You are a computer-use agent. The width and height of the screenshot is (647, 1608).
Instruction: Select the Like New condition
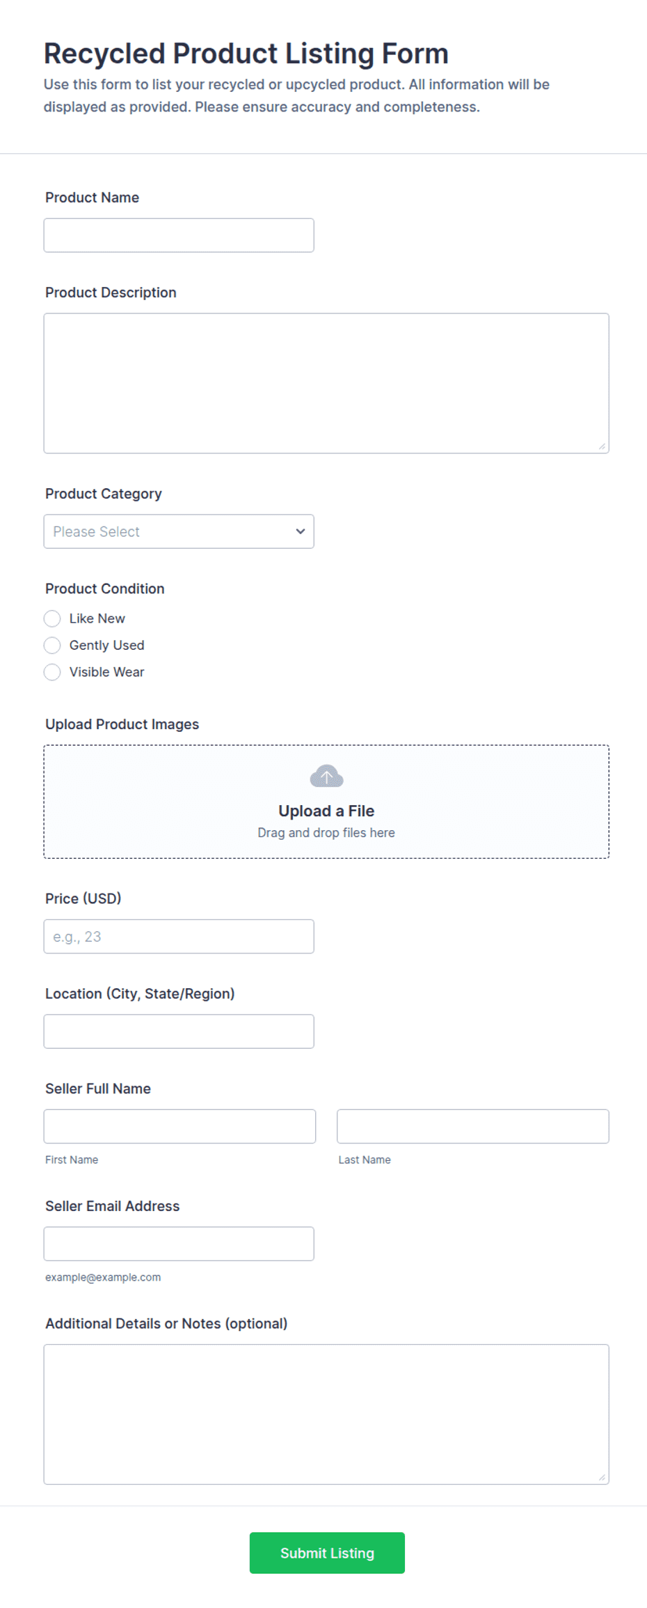tap(52, 618)
